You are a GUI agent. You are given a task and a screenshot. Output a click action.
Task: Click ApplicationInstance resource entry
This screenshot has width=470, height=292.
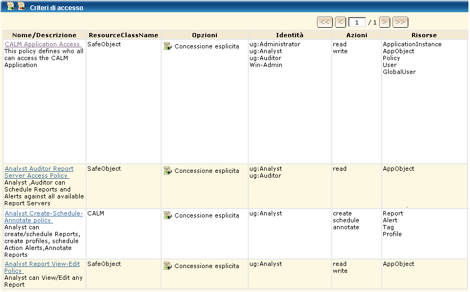(x=412, y=44)
